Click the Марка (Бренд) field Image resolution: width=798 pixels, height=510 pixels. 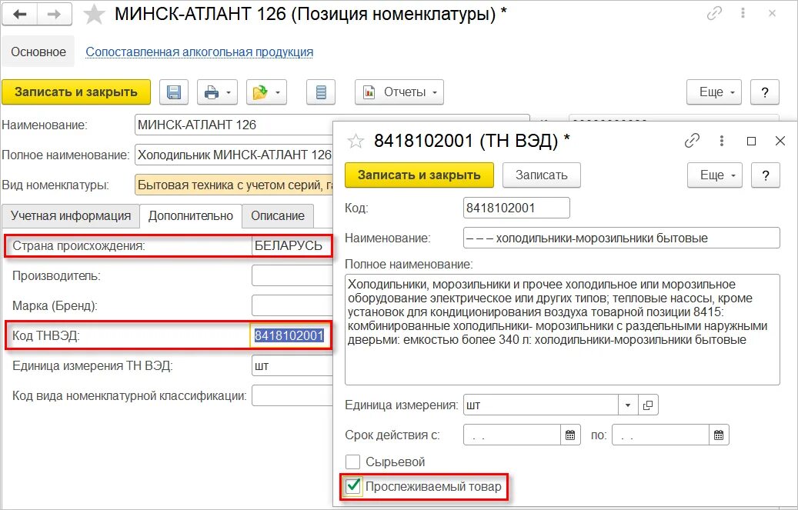(x=292, y=306)
